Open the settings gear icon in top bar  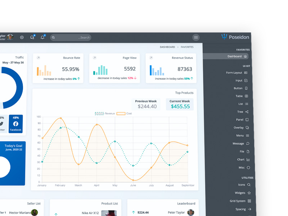(22, 37)
